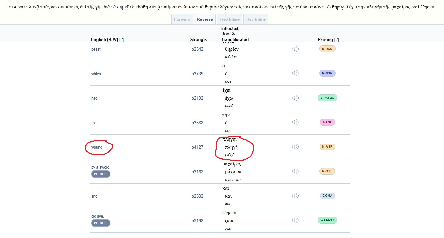
Task: Click the English word 'and'
Action: 94,196
